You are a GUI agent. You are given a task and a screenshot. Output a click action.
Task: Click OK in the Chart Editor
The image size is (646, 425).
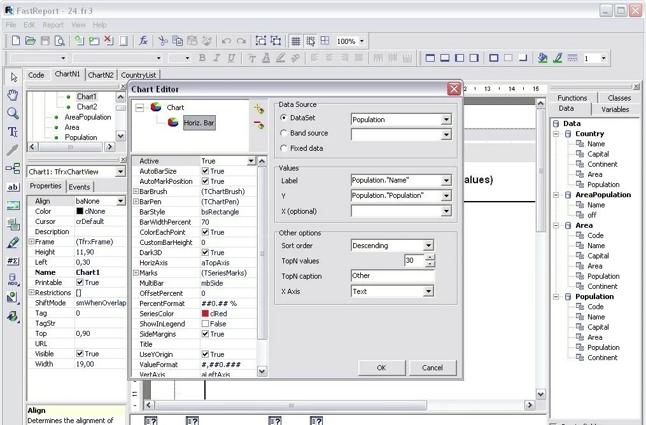(x=381, y=368)
